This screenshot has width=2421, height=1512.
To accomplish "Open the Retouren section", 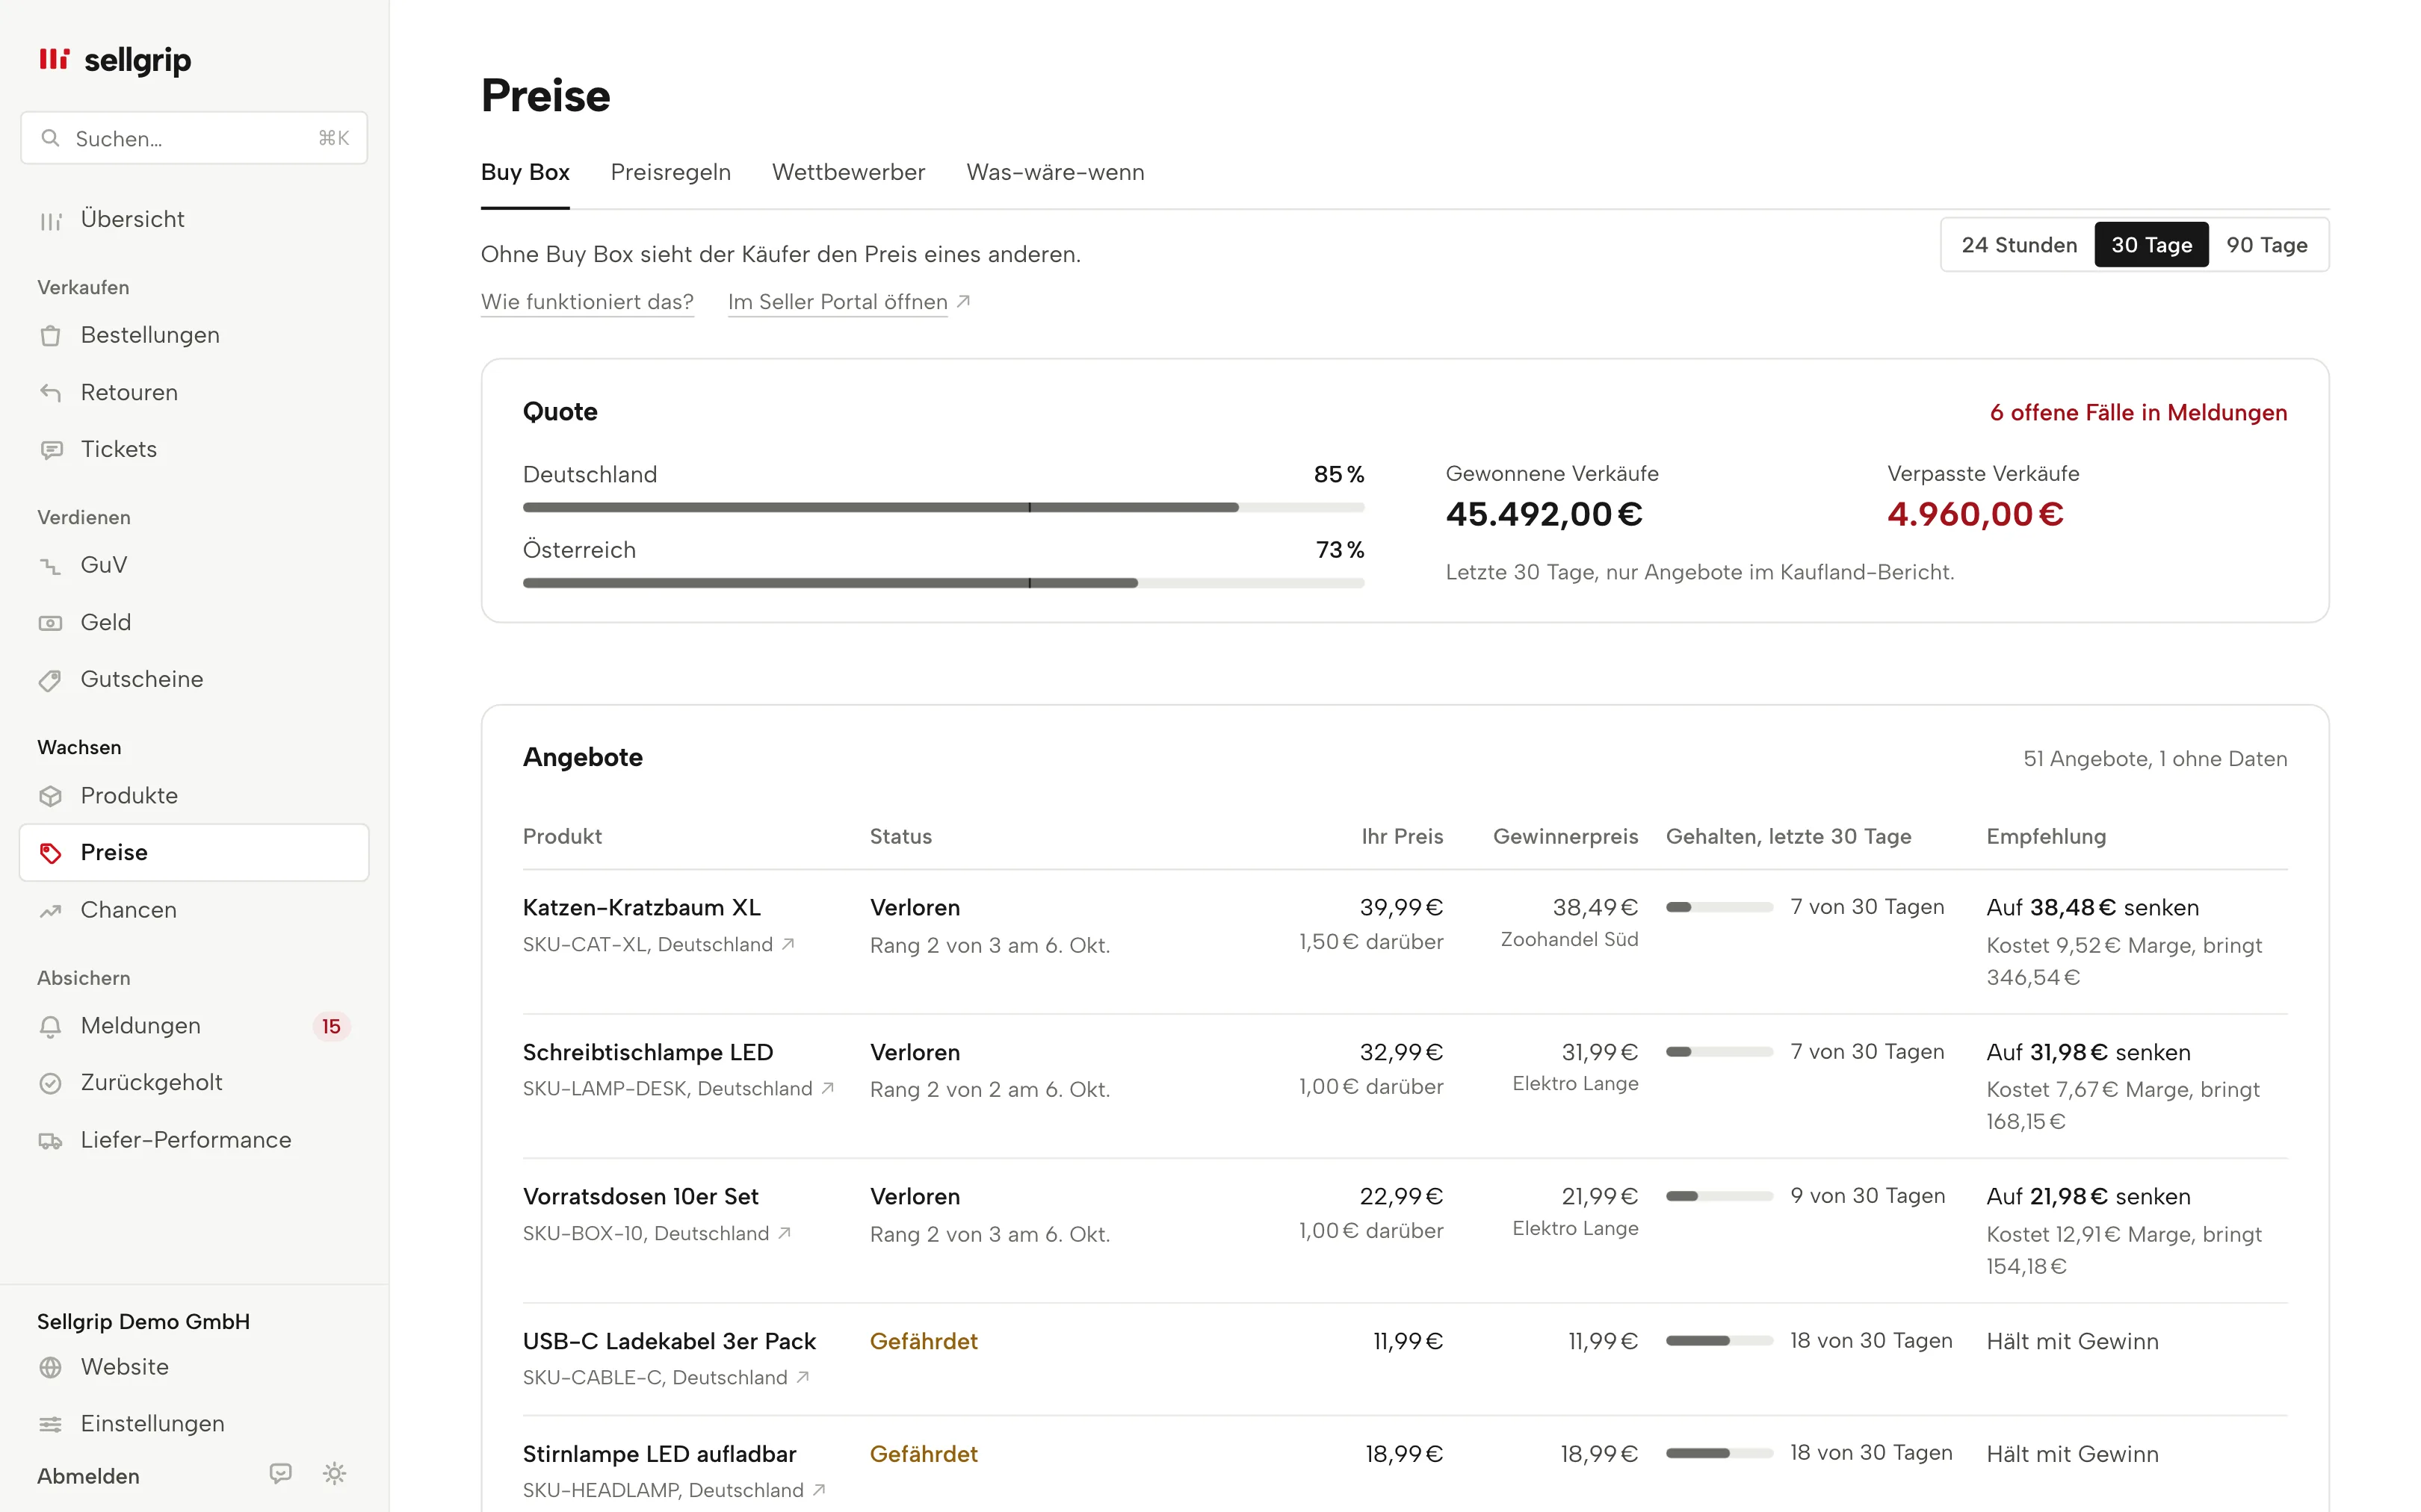I will tap(194, 392).
